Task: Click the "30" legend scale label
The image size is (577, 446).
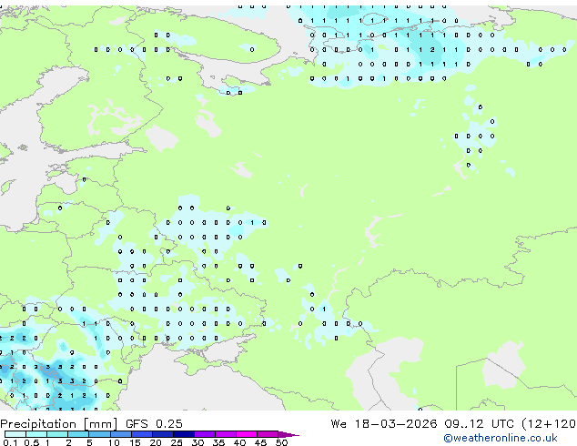Action: pos(197,442)
